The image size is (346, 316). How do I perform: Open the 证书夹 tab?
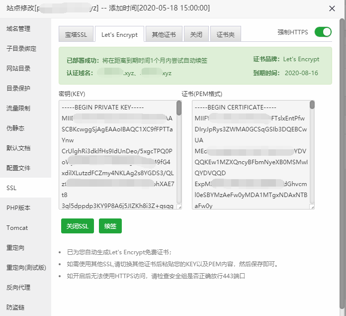tap(226, 35)
